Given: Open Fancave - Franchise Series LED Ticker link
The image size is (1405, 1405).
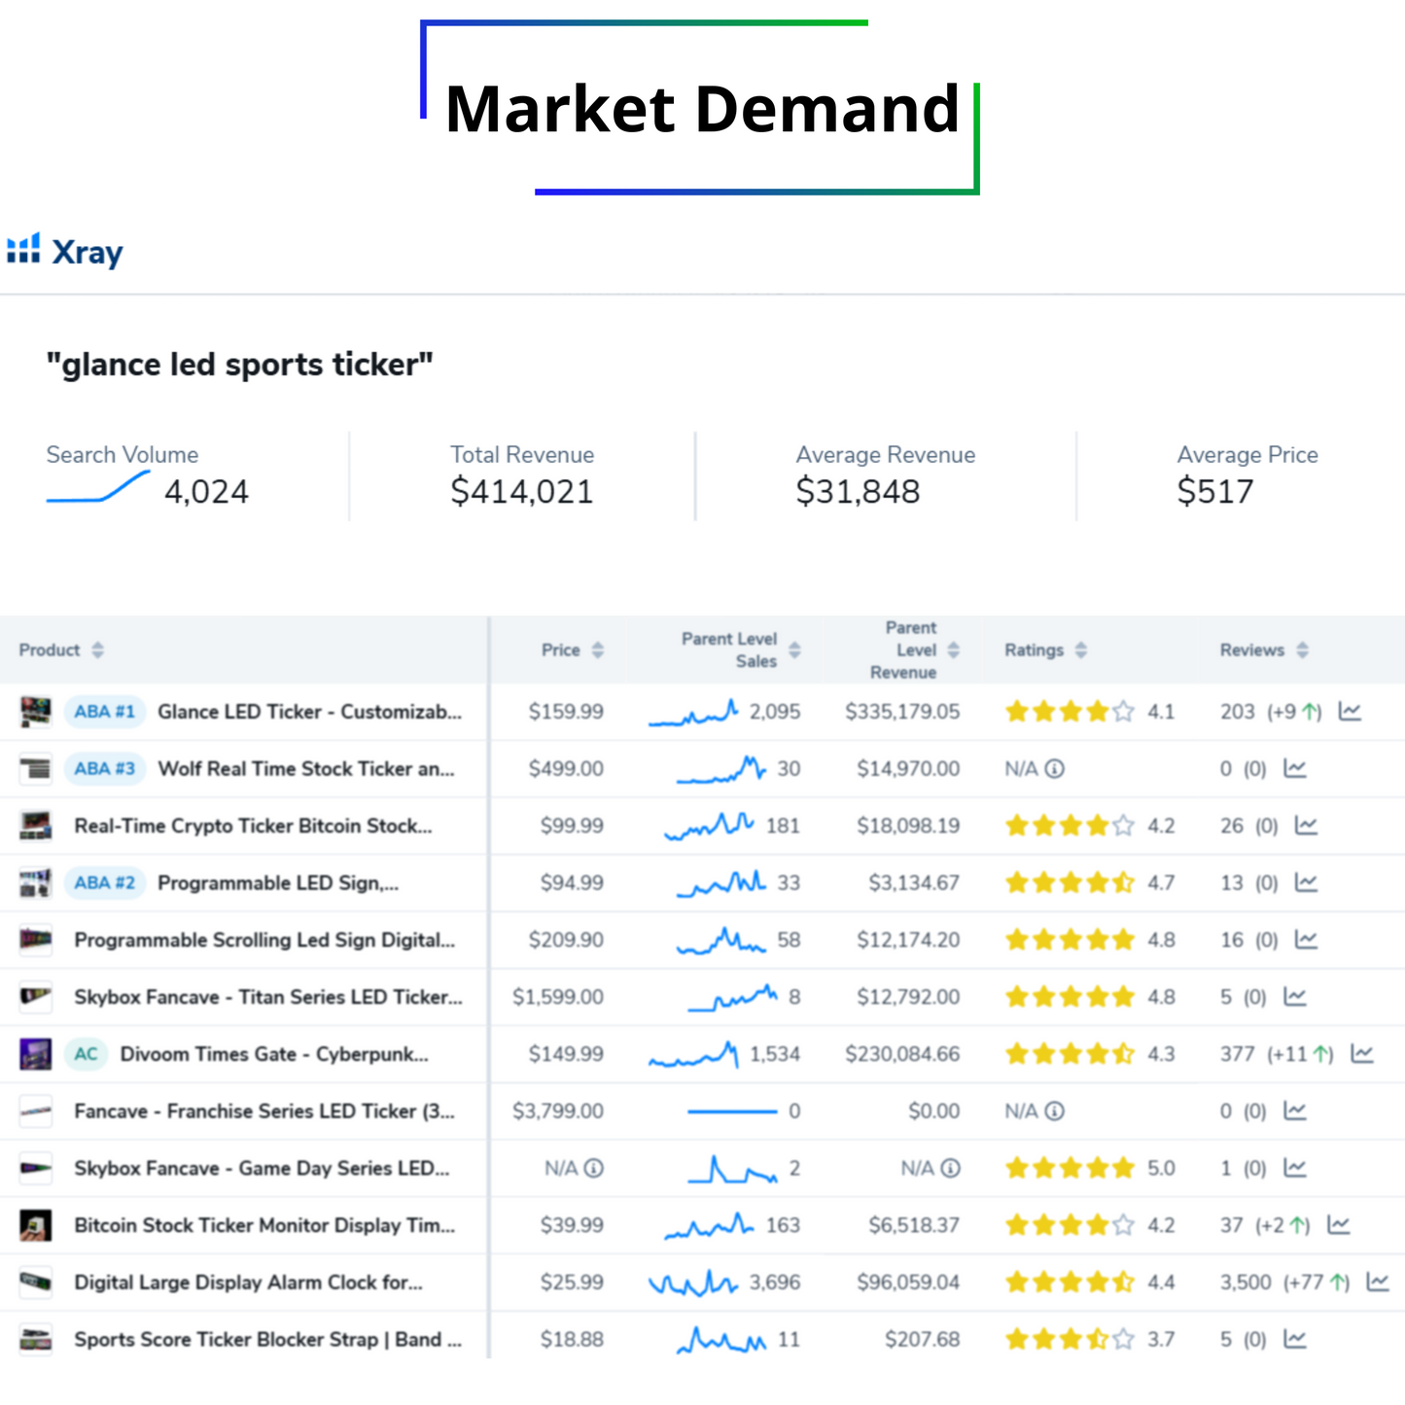Looking at the screenshot, I should point(264,1111).
